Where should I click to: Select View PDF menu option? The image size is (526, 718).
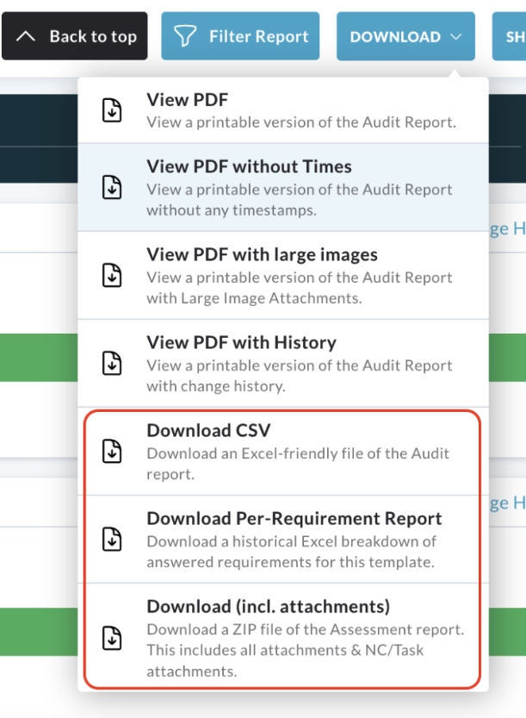[283, 110]
